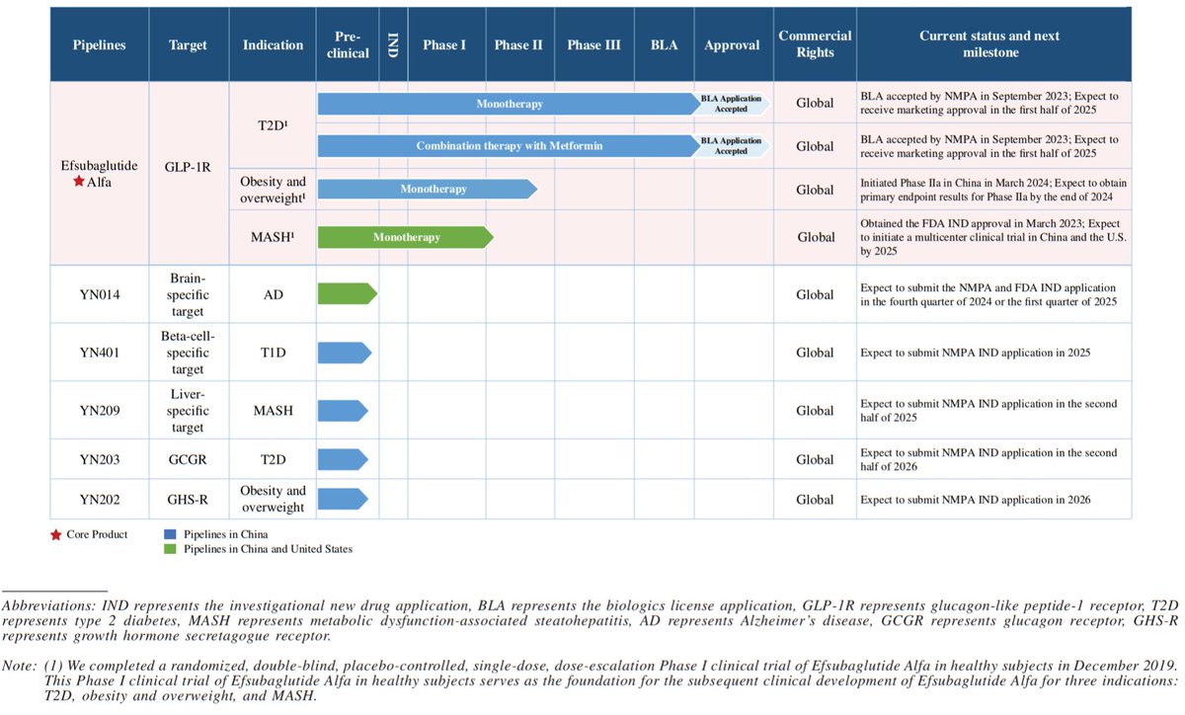The height and width of the screenshot is (715, 1185).
Task: Click Combination therapy with Metformin bar
Action: (x=510, y=146)
